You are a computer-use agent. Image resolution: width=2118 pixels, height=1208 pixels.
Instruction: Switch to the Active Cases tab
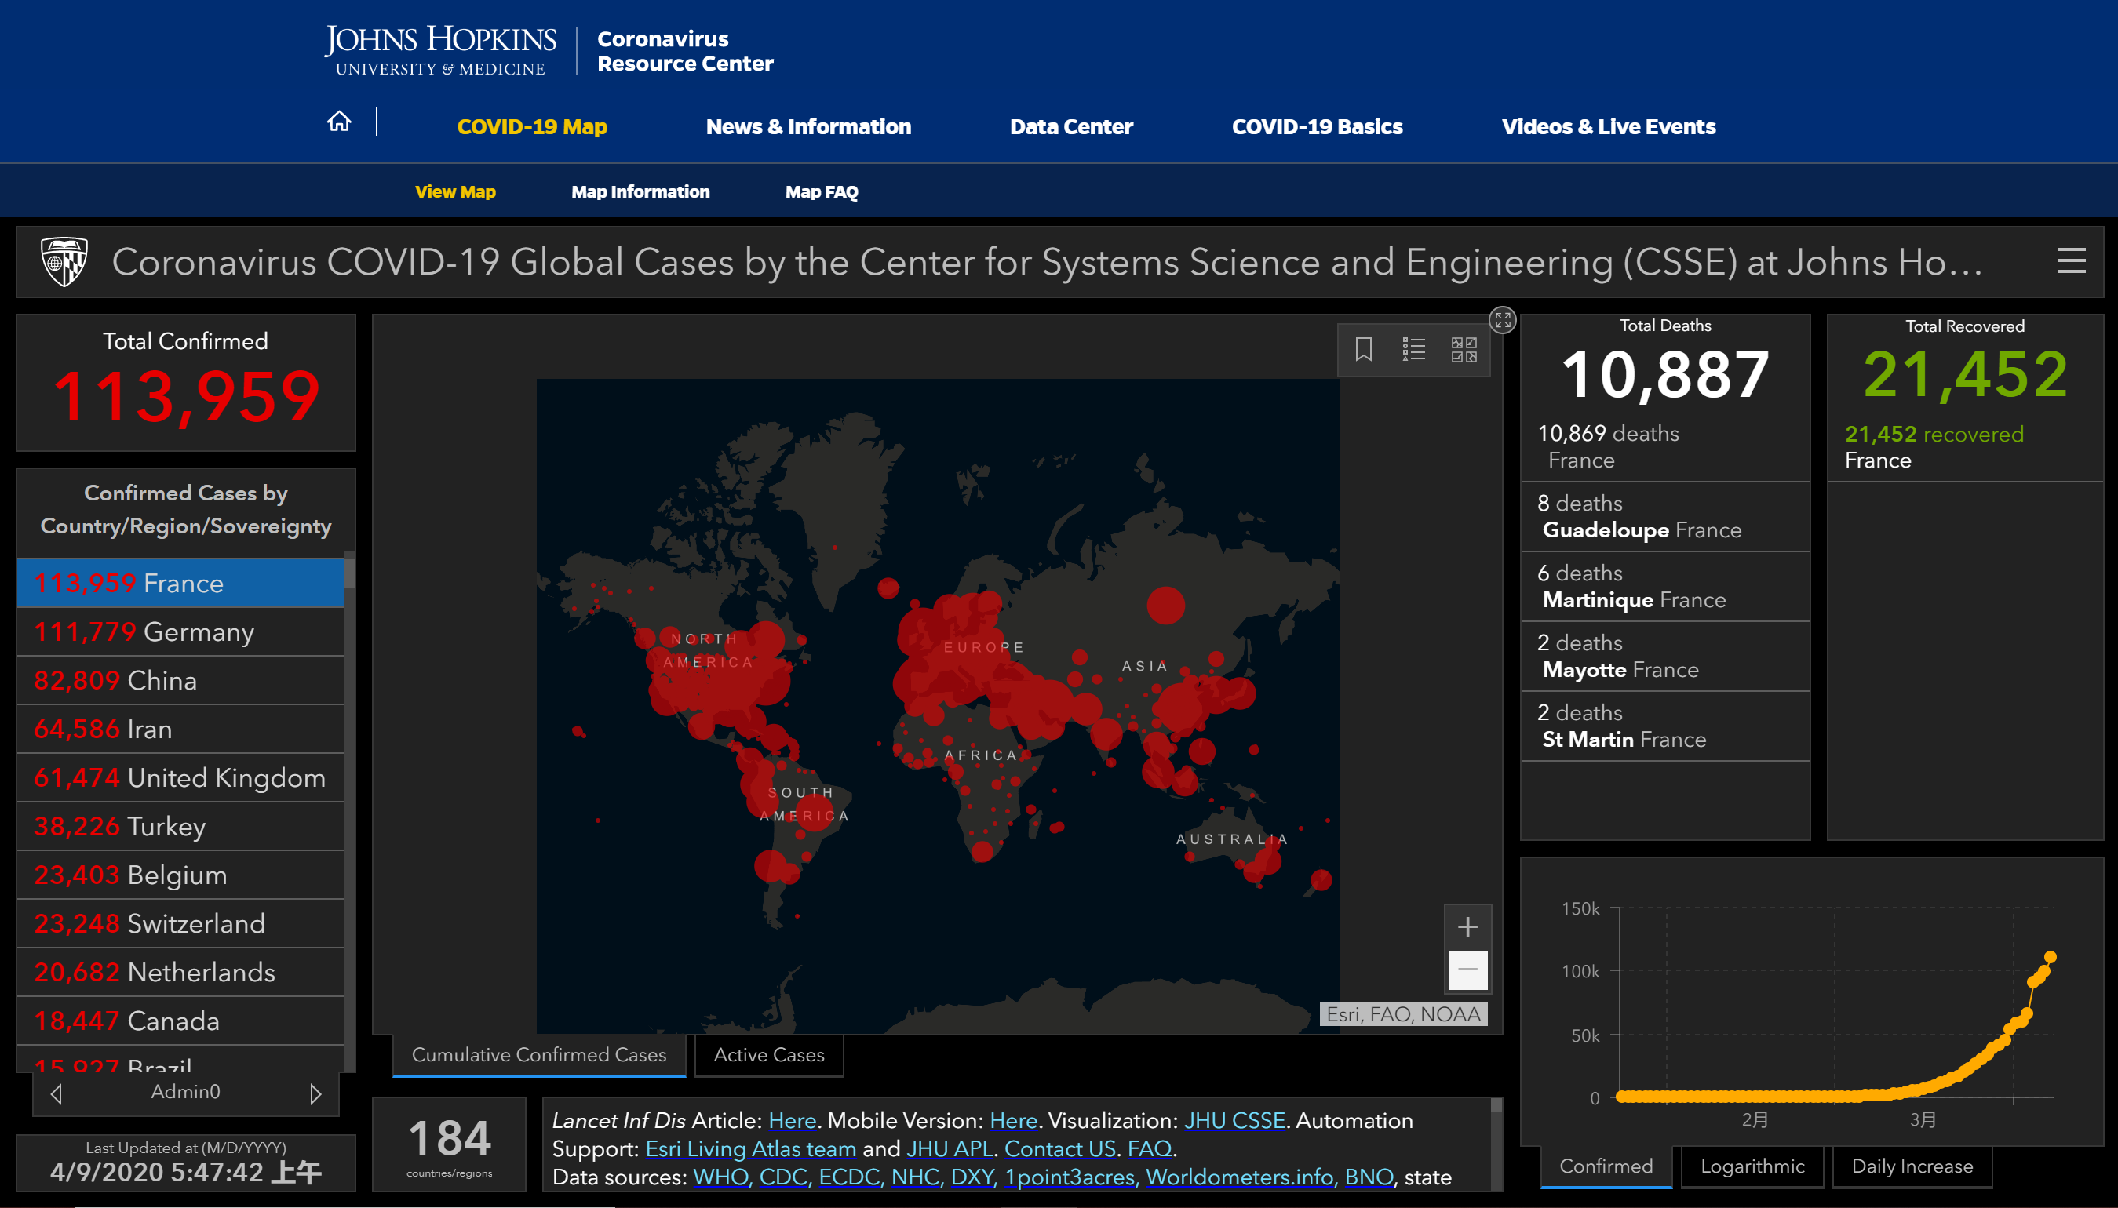(768, 1054)
